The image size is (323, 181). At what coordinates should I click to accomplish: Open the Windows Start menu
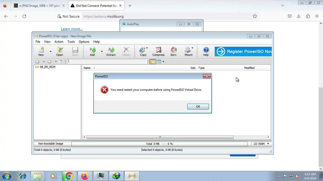pyautogui.click(x=7, y=176)
